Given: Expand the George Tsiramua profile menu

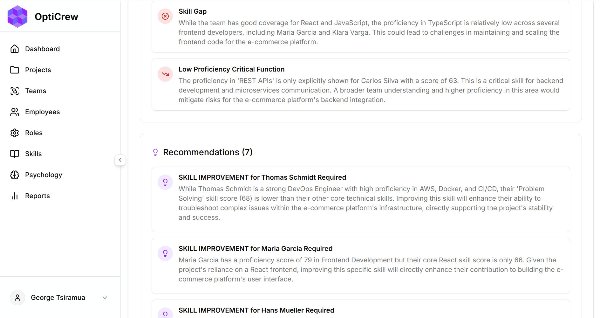Looking at the screenshot, I should point(105,298).
